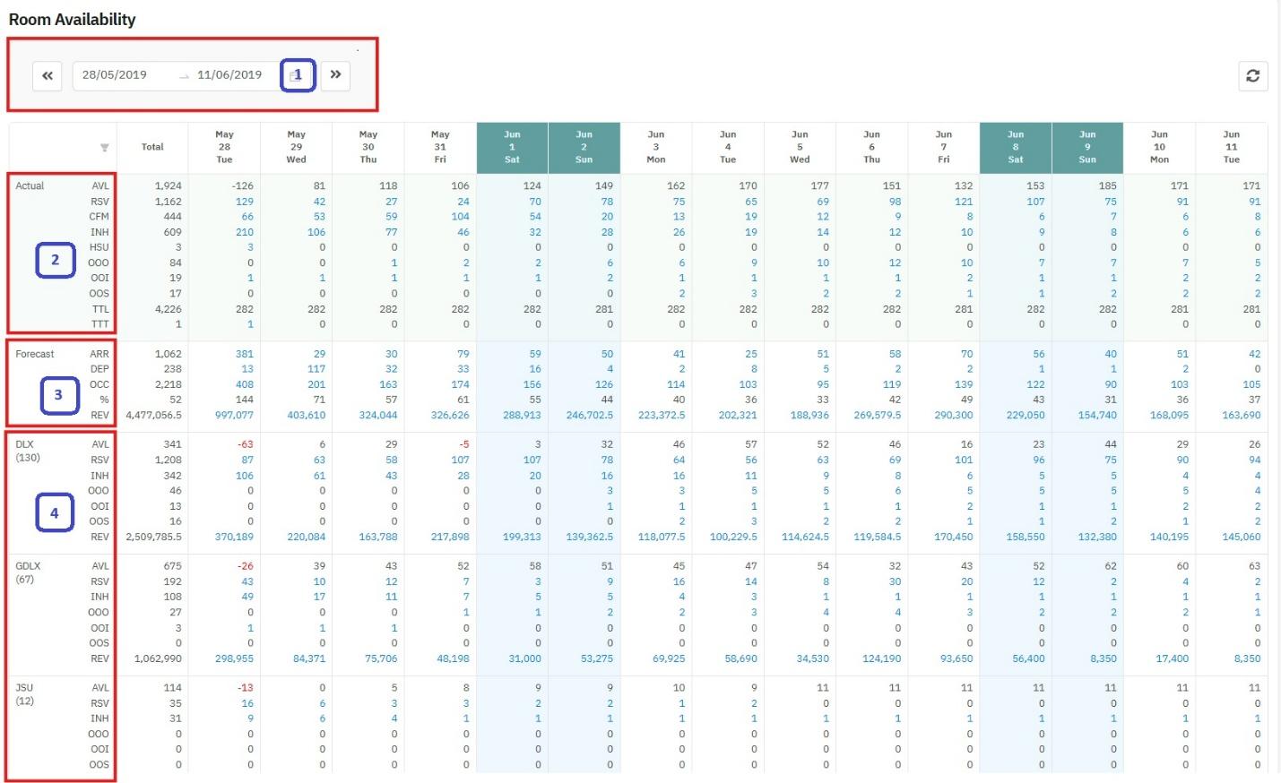Go to the previous date range

click(x=48, y=76)
